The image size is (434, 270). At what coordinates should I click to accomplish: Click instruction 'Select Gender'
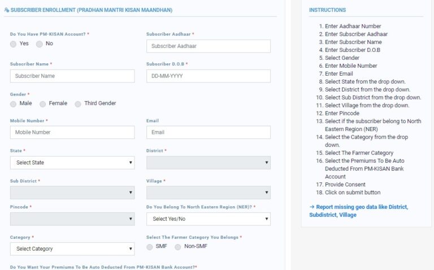point(342,58)
